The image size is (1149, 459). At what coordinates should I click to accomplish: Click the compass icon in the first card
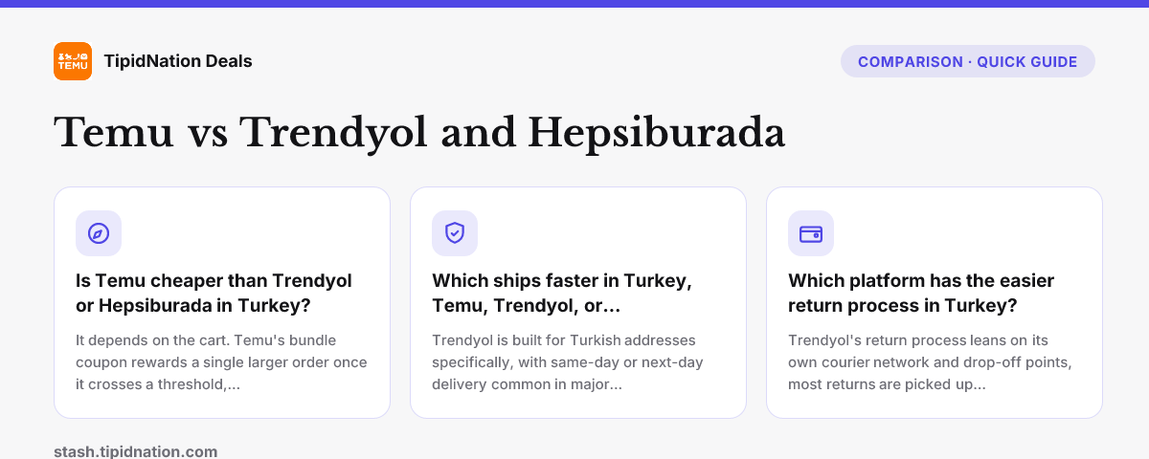99,233
